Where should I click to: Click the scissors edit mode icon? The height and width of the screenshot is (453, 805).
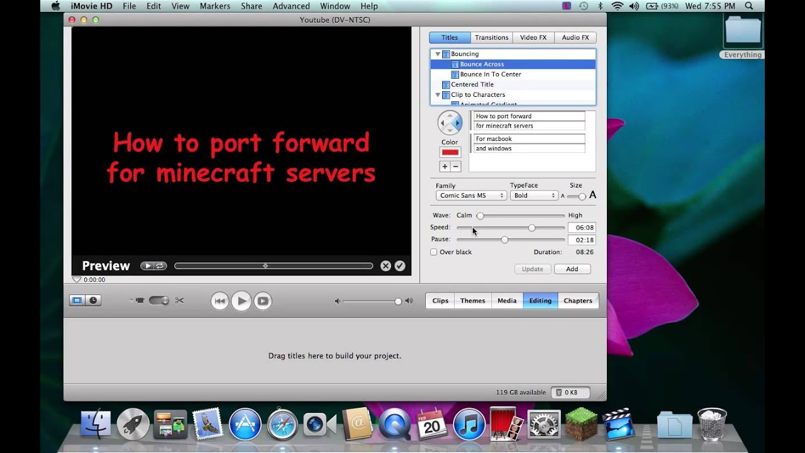[180, 301]
